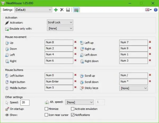Click the Speed value input field
The width and height of the screenshot is (159, 123).
click(x=25, y=103)
